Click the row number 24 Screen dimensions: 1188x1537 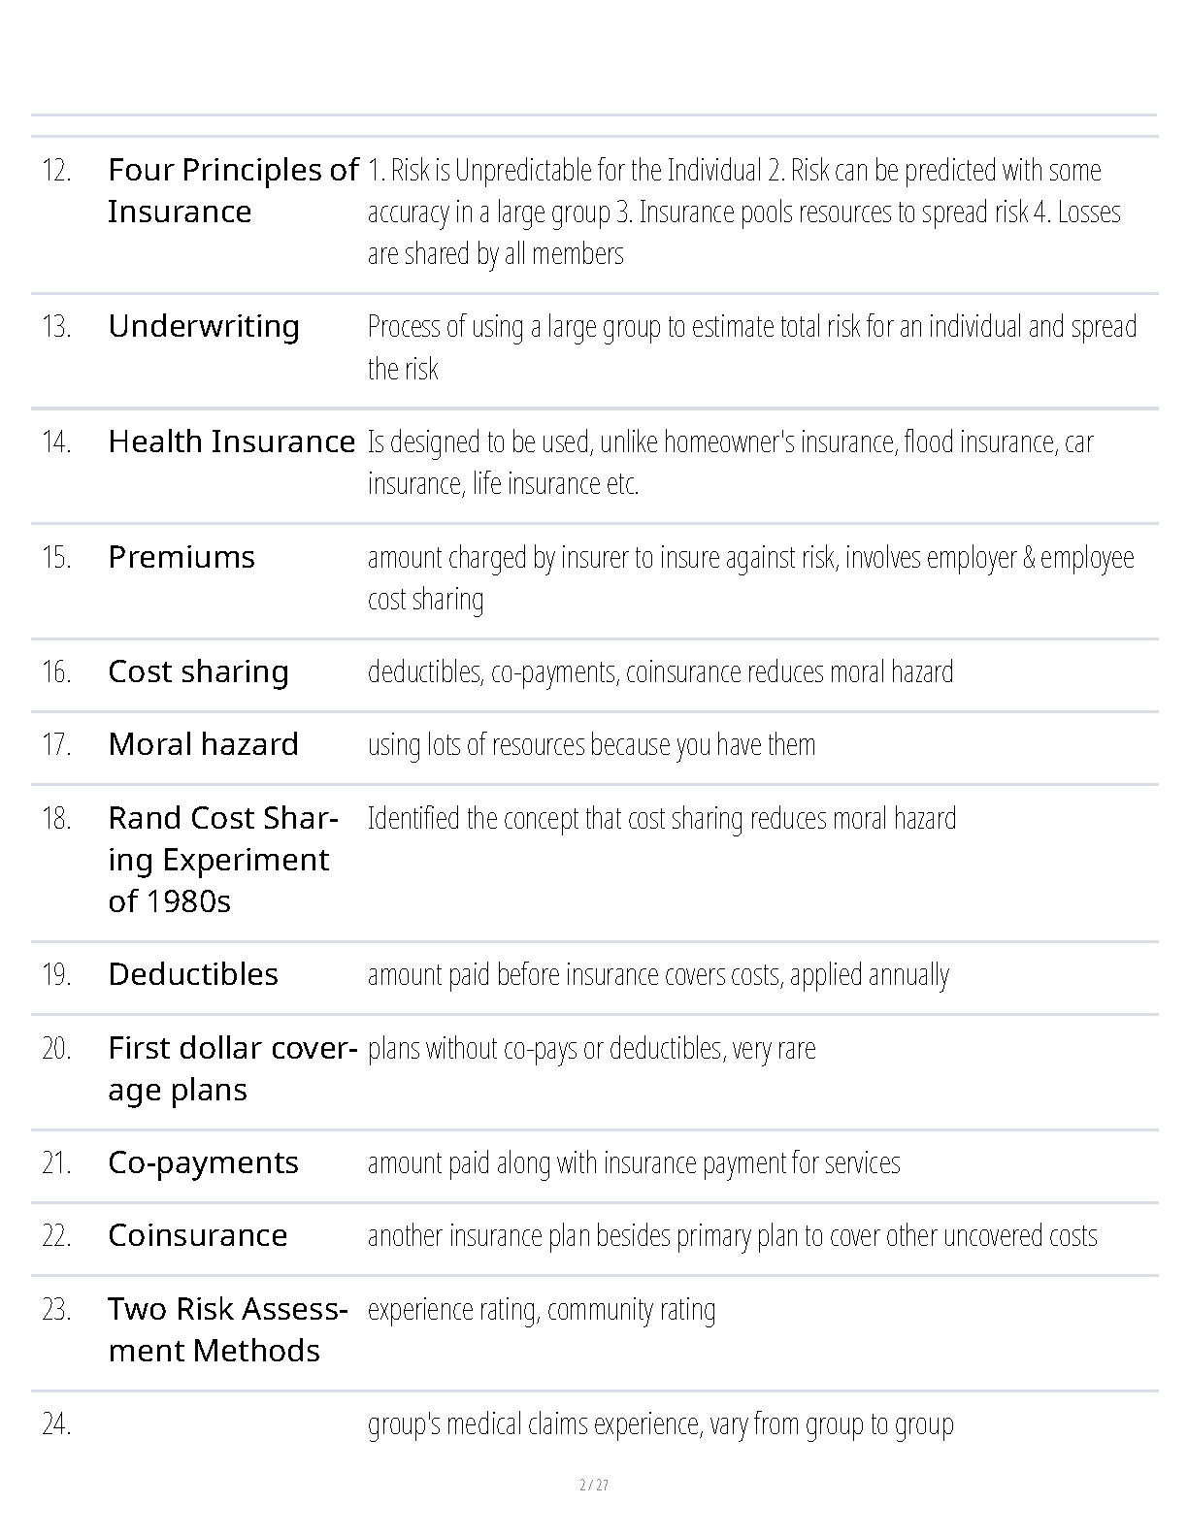coord(57,1424)
